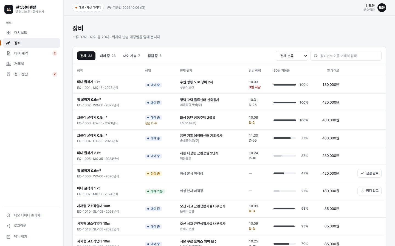Click the 대여 계약 badge showing 2

55,53
